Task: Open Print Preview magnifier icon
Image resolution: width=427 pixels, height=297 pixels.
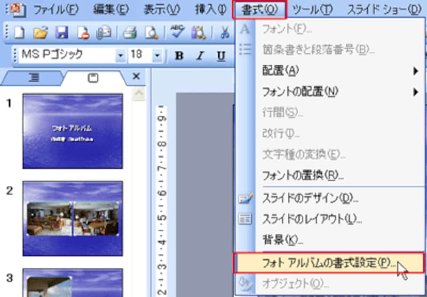Action: pos(152,33)
